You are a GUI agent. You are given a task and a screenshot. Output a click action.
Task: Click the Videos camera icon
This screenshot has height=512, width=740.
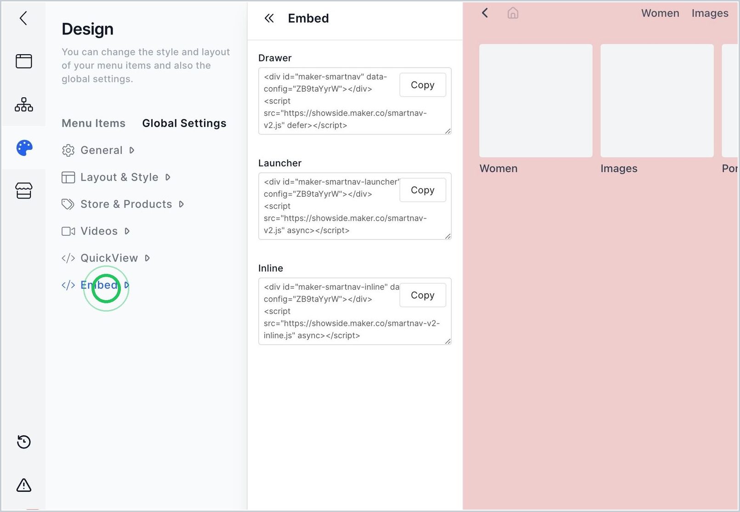68,231
